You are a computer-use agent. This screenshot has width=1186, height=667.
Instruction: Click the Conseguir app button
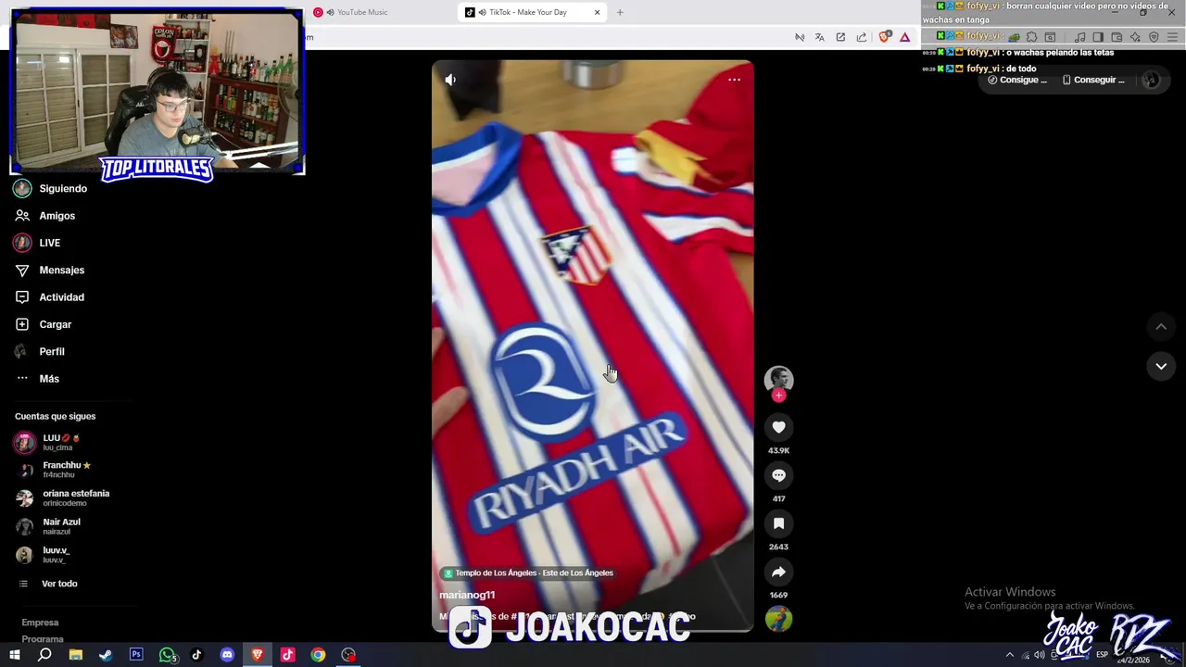(x=1093, y=80)
